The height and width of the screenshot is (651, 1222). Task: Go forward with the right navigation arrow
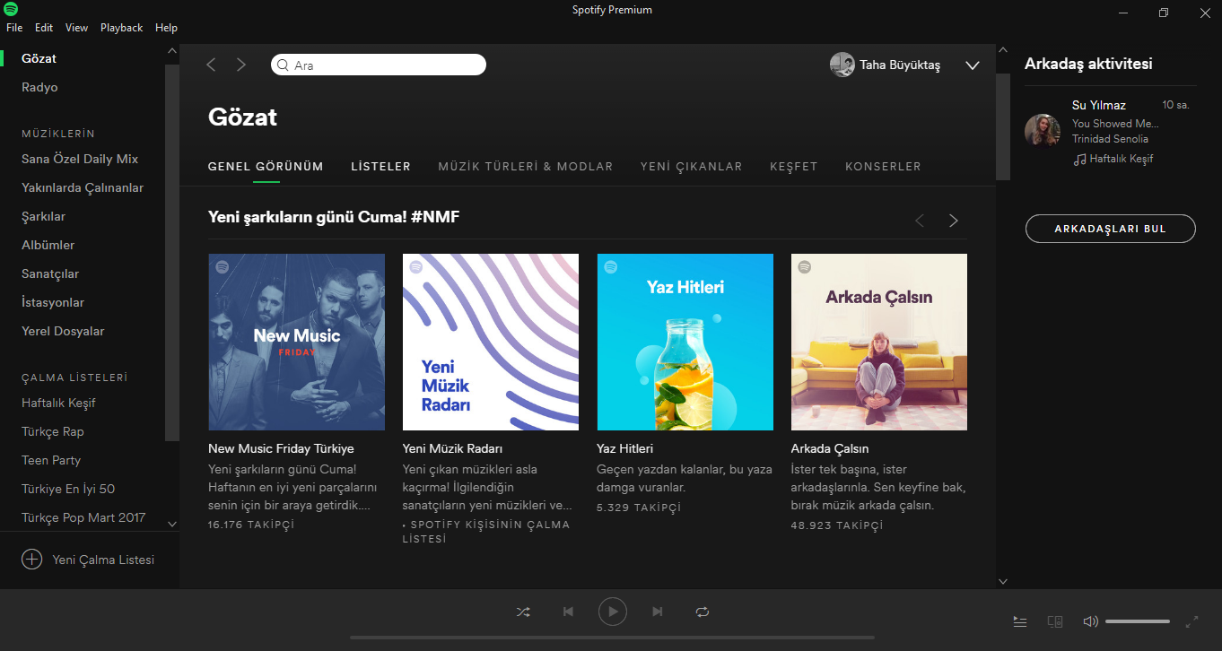240,65
